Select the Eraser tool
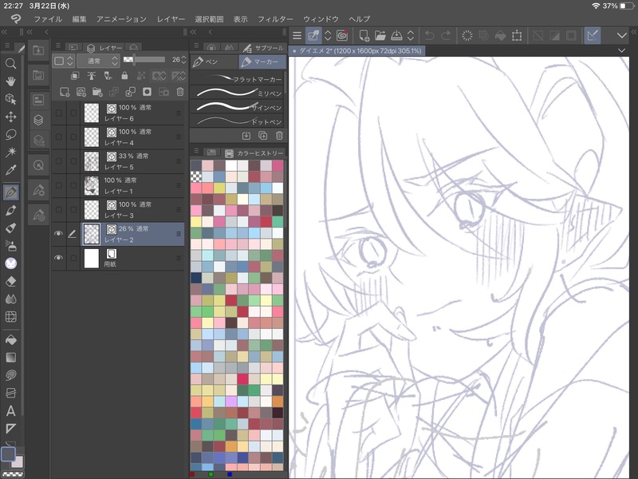 [11, 281]
